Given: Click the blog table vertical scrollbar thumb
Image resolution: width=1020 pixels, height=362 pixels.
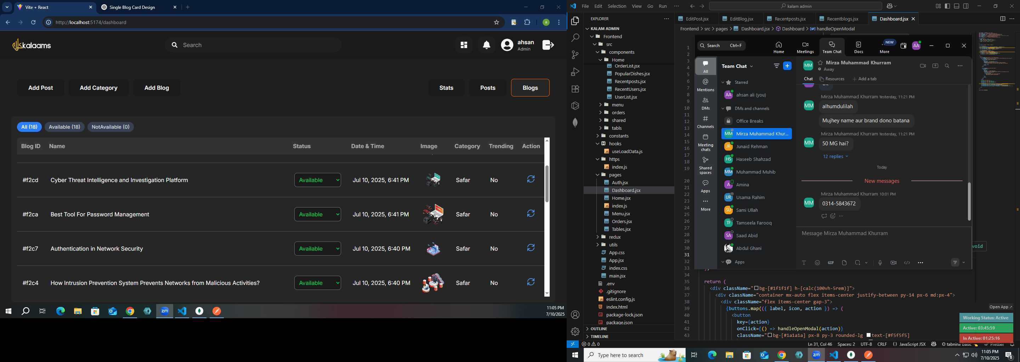Looking at the screenshot, I should coord(547,183).
